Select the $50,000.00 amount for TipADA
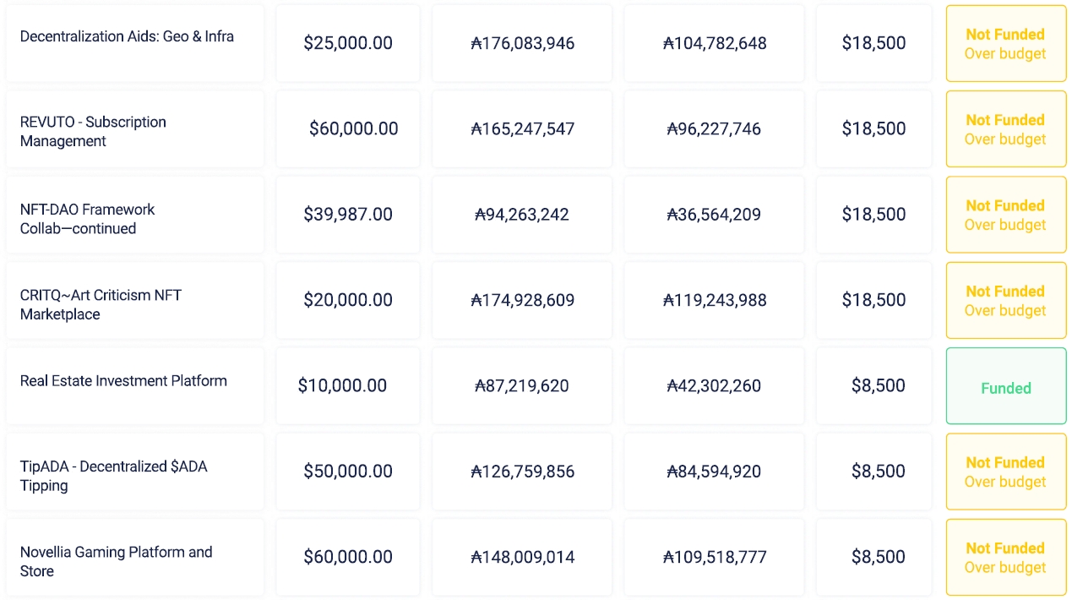 point(348,472)
